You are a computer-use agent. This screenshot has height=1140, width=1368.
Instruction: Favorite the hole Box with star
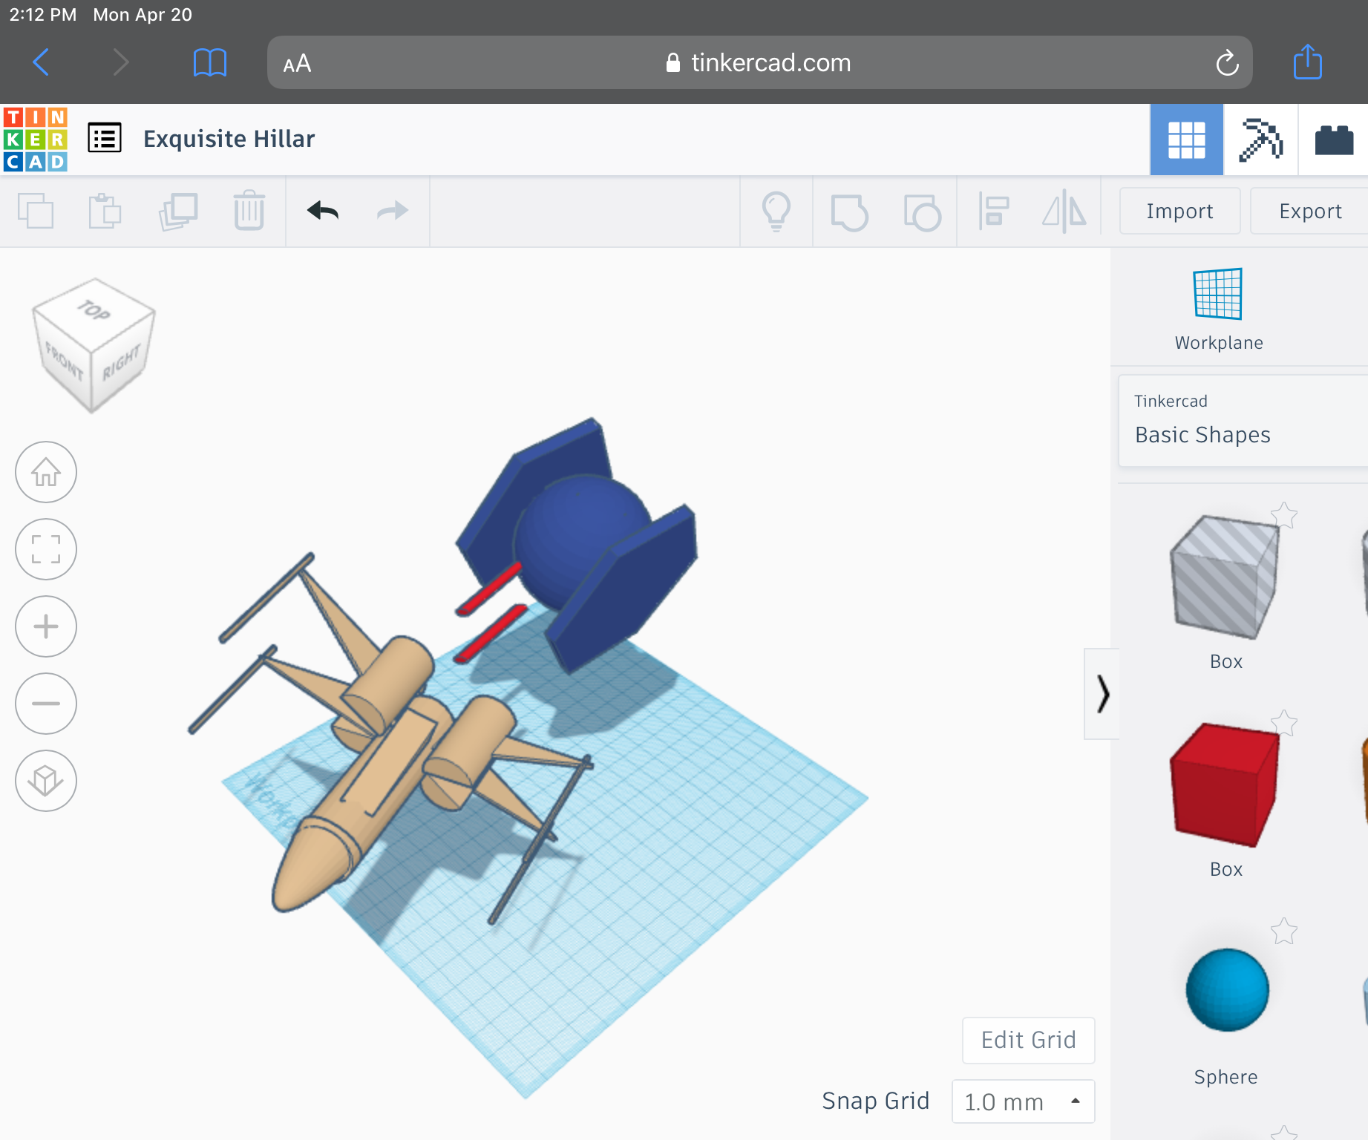[1283, 515]
